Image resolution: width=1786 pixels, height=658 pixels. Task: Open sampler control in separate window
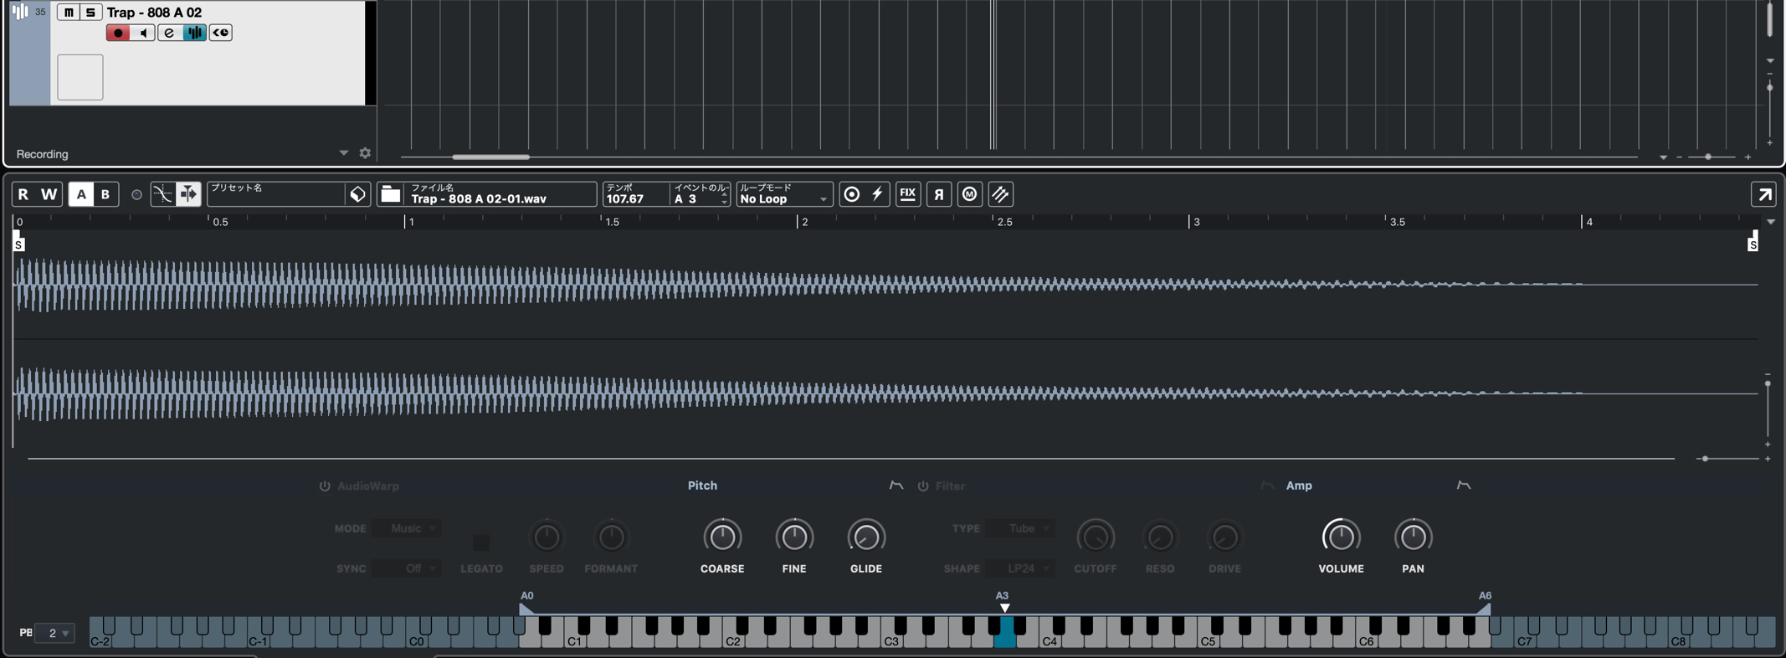[1764, 194]
